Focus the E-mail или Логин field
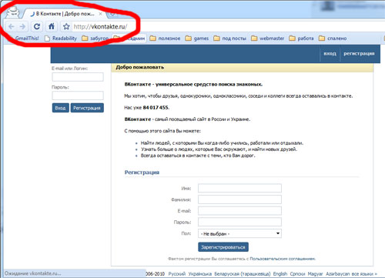Screen dimensions: 385x278 78,77
